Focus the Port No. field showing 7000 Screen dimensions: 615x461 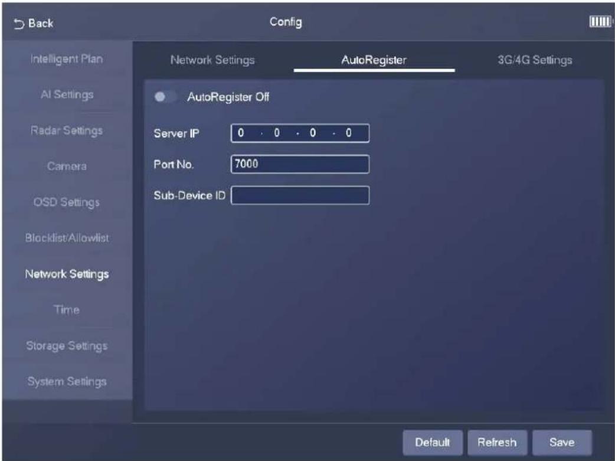tap(300, 164)
